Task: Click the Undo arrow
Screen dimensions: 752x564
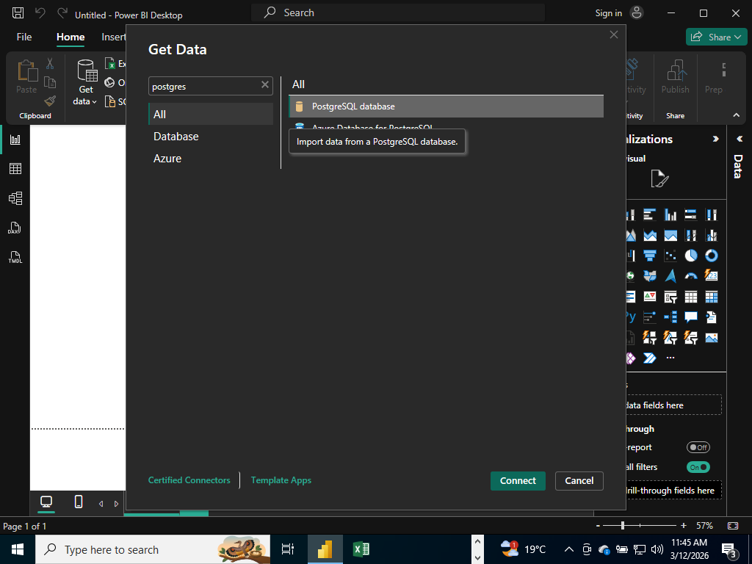Action: pos(40,13)
